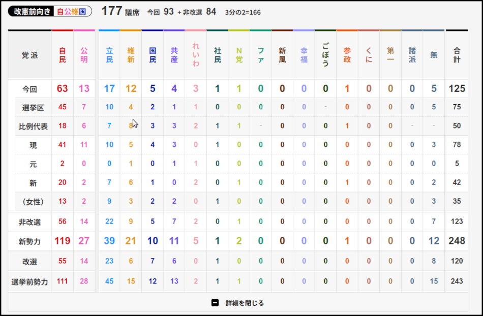Screen dimensions: 483x316
Task: Click 合計 新 value 42
Action: [x=457, y=182]
